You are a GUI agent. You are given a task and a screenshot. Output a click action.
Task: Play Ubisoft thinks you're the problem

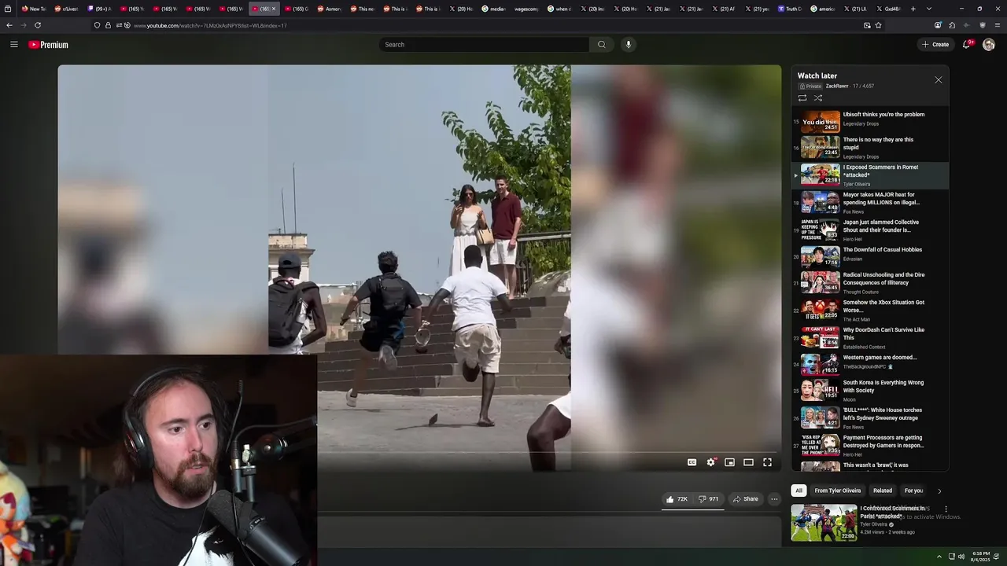pos(869,119)
